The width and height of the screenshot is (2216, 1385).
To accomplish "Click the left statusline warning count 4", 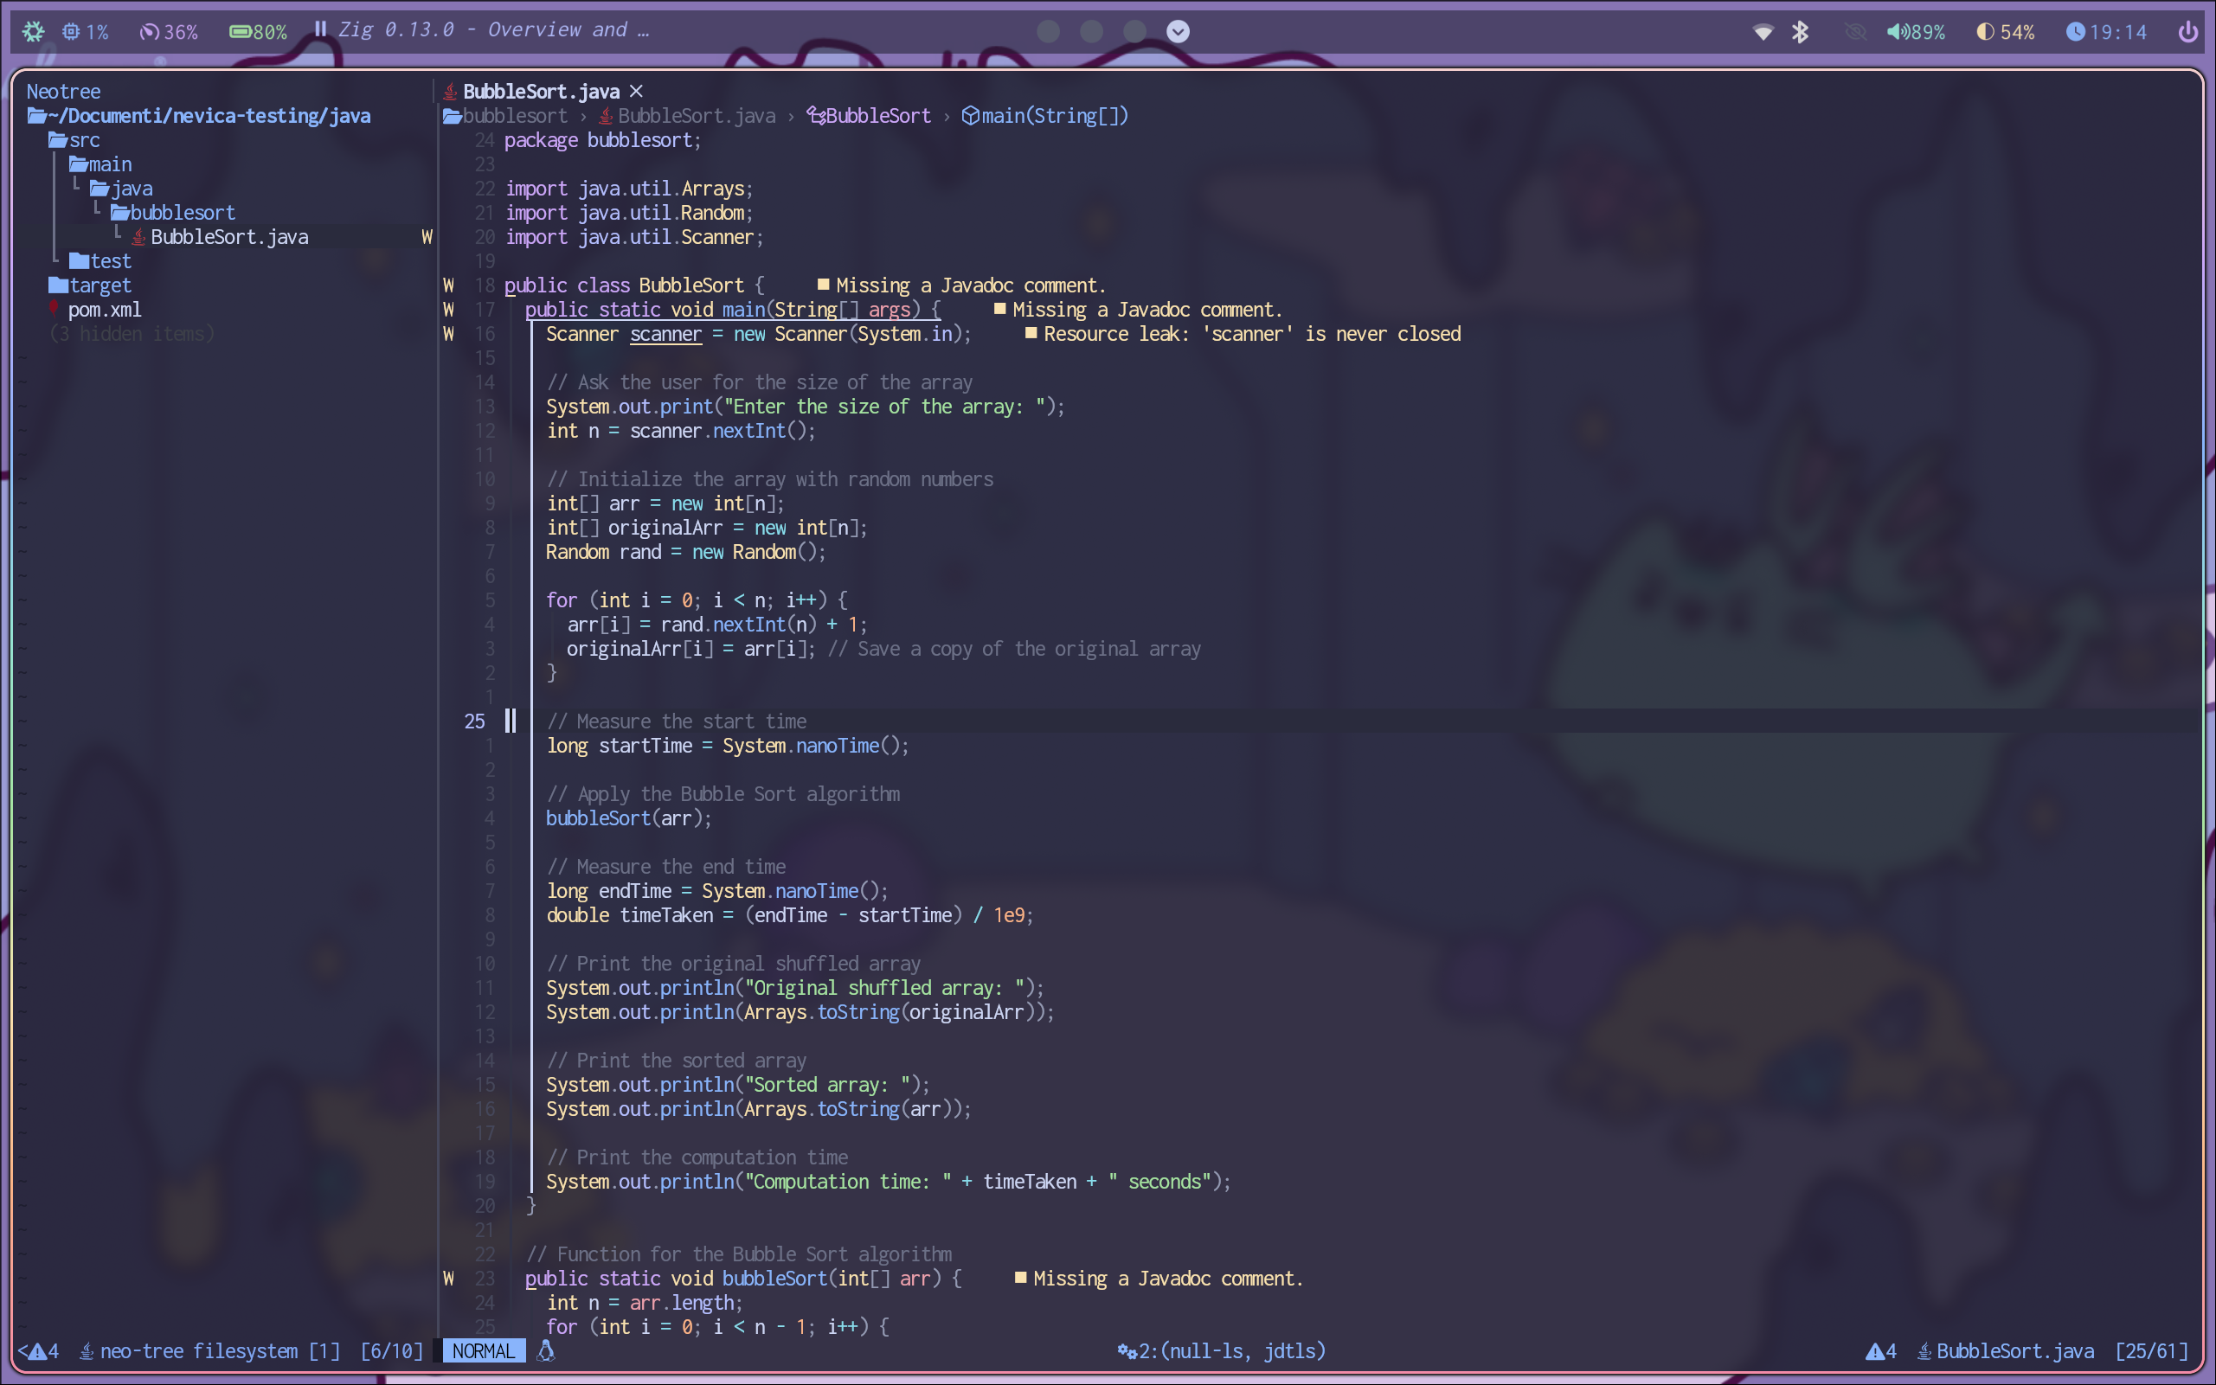I will (42, 1351).
